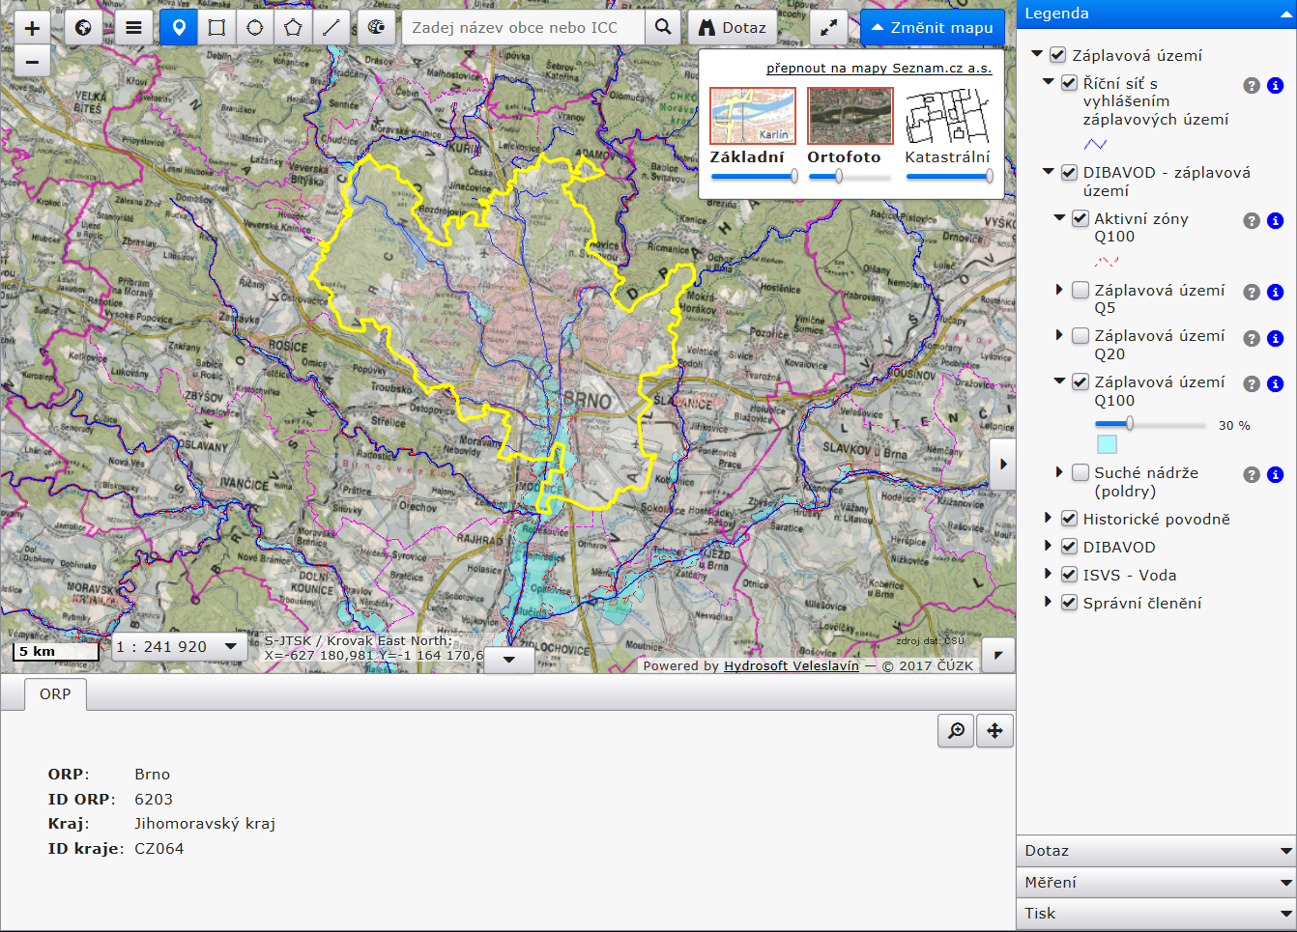Adjust the Q100 layer 30 % opacity slider
The width and height of the screenshot is (1297, 932).
coord(1150,424)
